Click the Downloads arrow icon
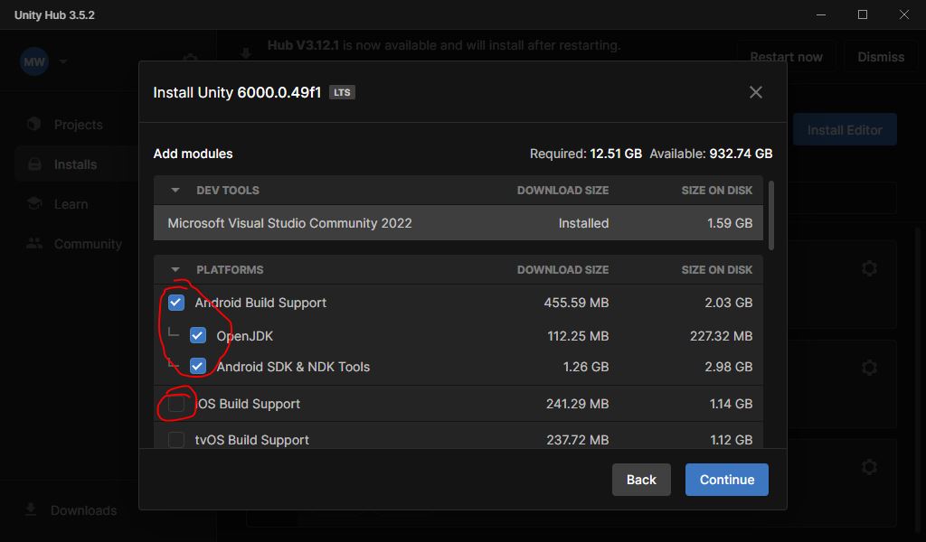The image size is (926, 542). [31, 510]
